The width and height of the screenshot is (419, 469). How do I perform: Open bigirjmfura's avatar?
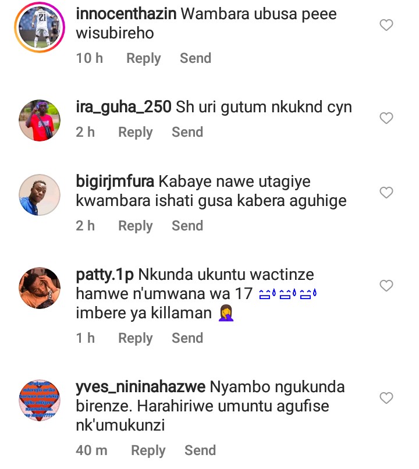(40, 195)
